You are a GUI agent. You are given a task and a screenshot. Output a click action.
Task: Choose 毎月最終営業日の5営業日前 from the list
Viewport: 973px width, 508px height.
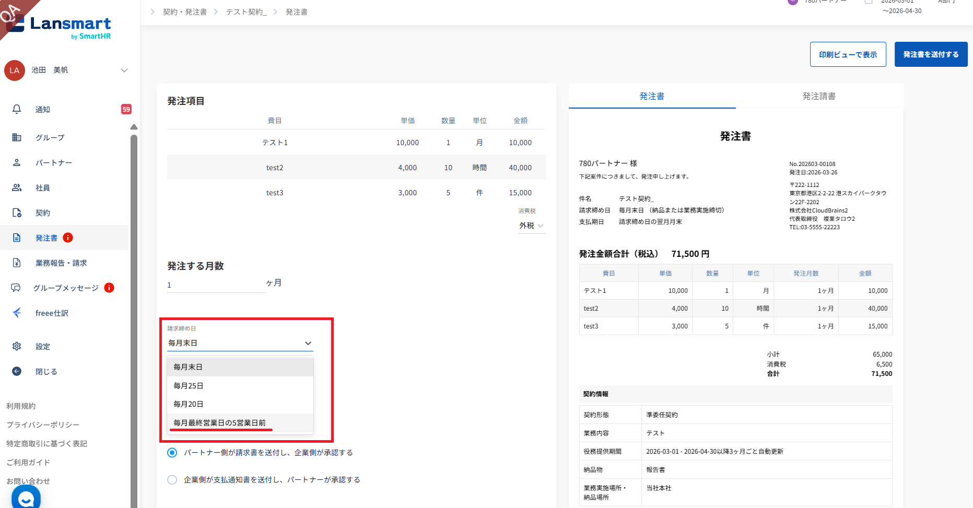tap(240, 423)
